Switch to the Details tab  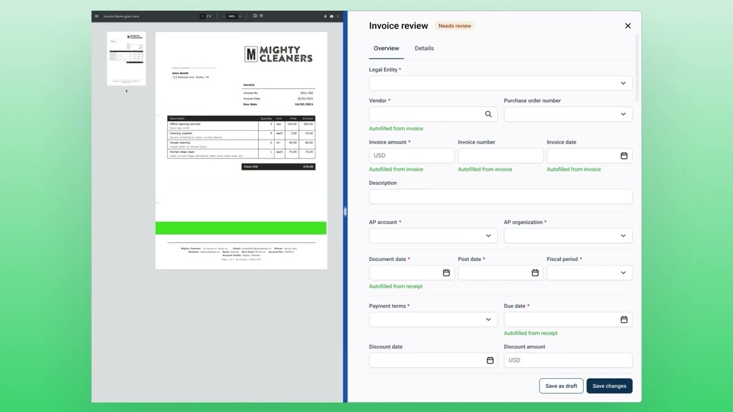click(x=424, y=48)
